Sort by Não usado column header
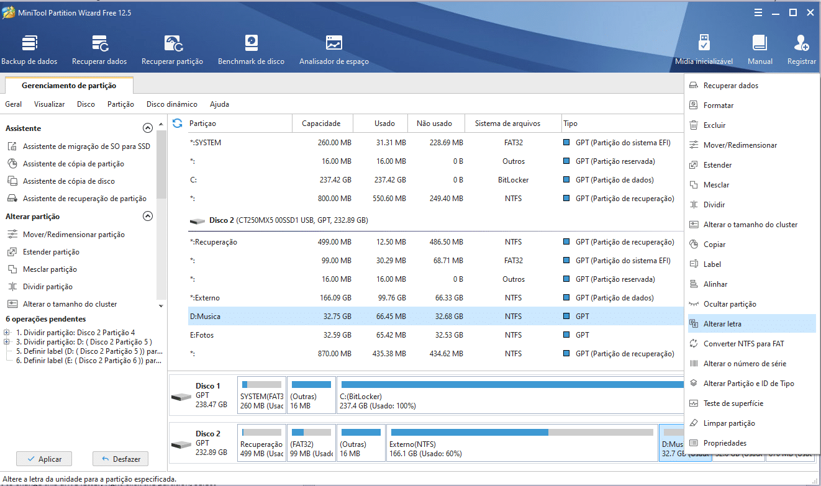The image size is (821, 486). [435, 124]
